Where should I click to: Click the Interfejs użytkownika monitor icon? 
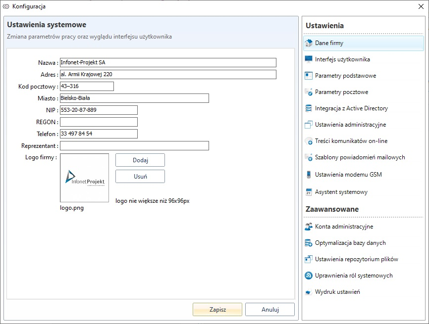coord(308,59)
